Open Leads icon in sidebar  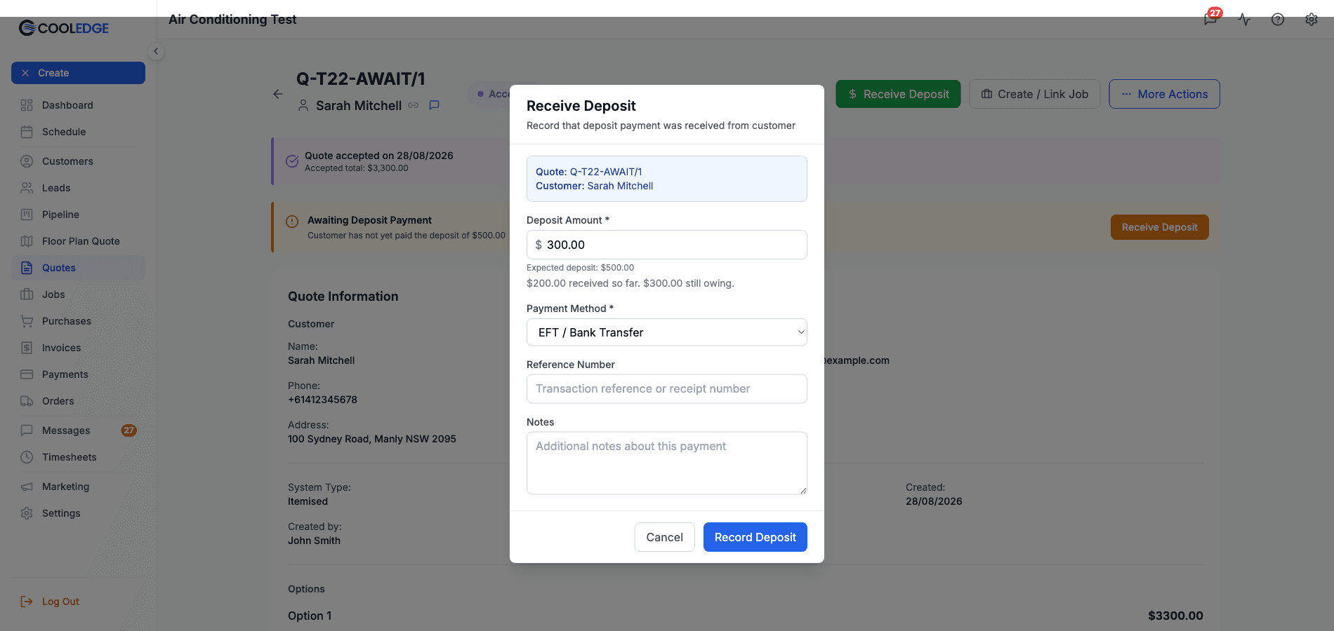[27, 188]
